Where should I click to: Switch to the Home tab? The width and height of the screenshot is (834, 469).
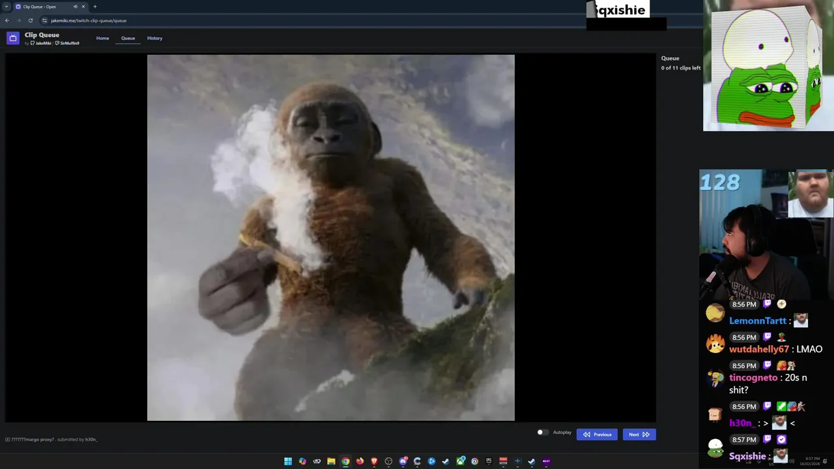pos(102,38)
